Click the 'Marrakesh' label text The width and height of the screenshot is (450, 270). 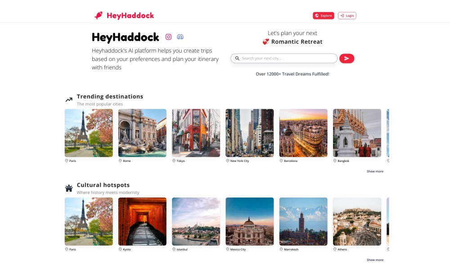(291, 250)
